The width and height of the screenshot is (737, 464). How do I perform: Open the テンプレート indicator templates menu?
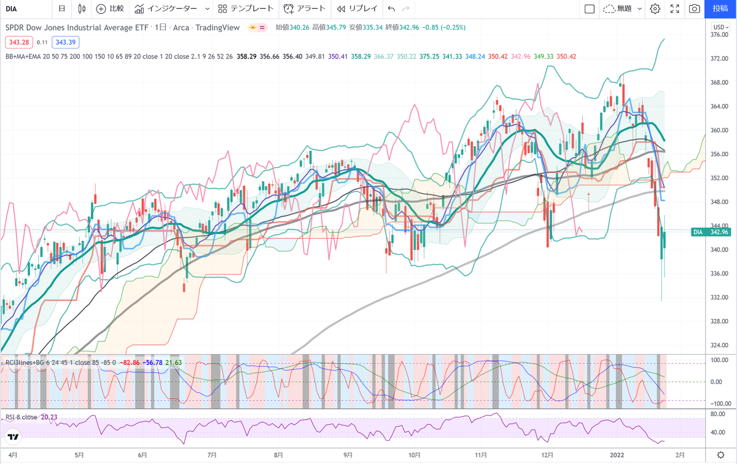[x=246, y=9]
